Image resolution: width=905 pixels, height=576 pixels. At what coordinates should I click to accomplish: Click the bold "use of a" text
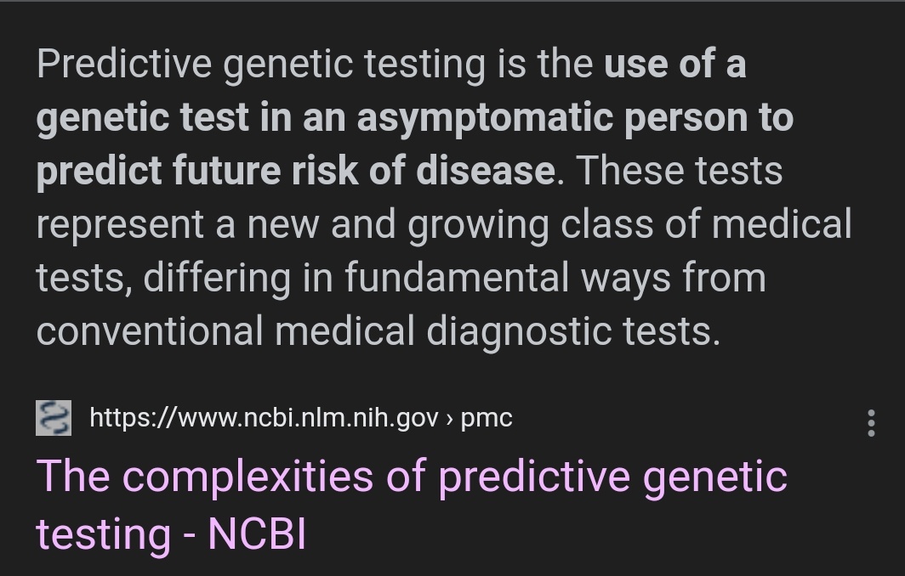tap(675, 64)
